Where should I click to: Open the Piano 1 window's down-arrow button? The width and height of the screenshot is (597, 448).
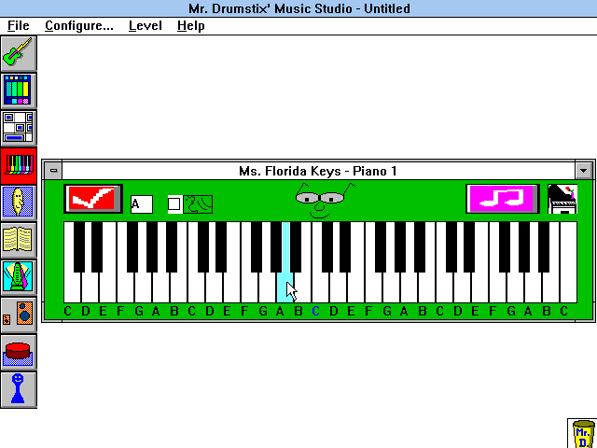(x=584, y=171)
